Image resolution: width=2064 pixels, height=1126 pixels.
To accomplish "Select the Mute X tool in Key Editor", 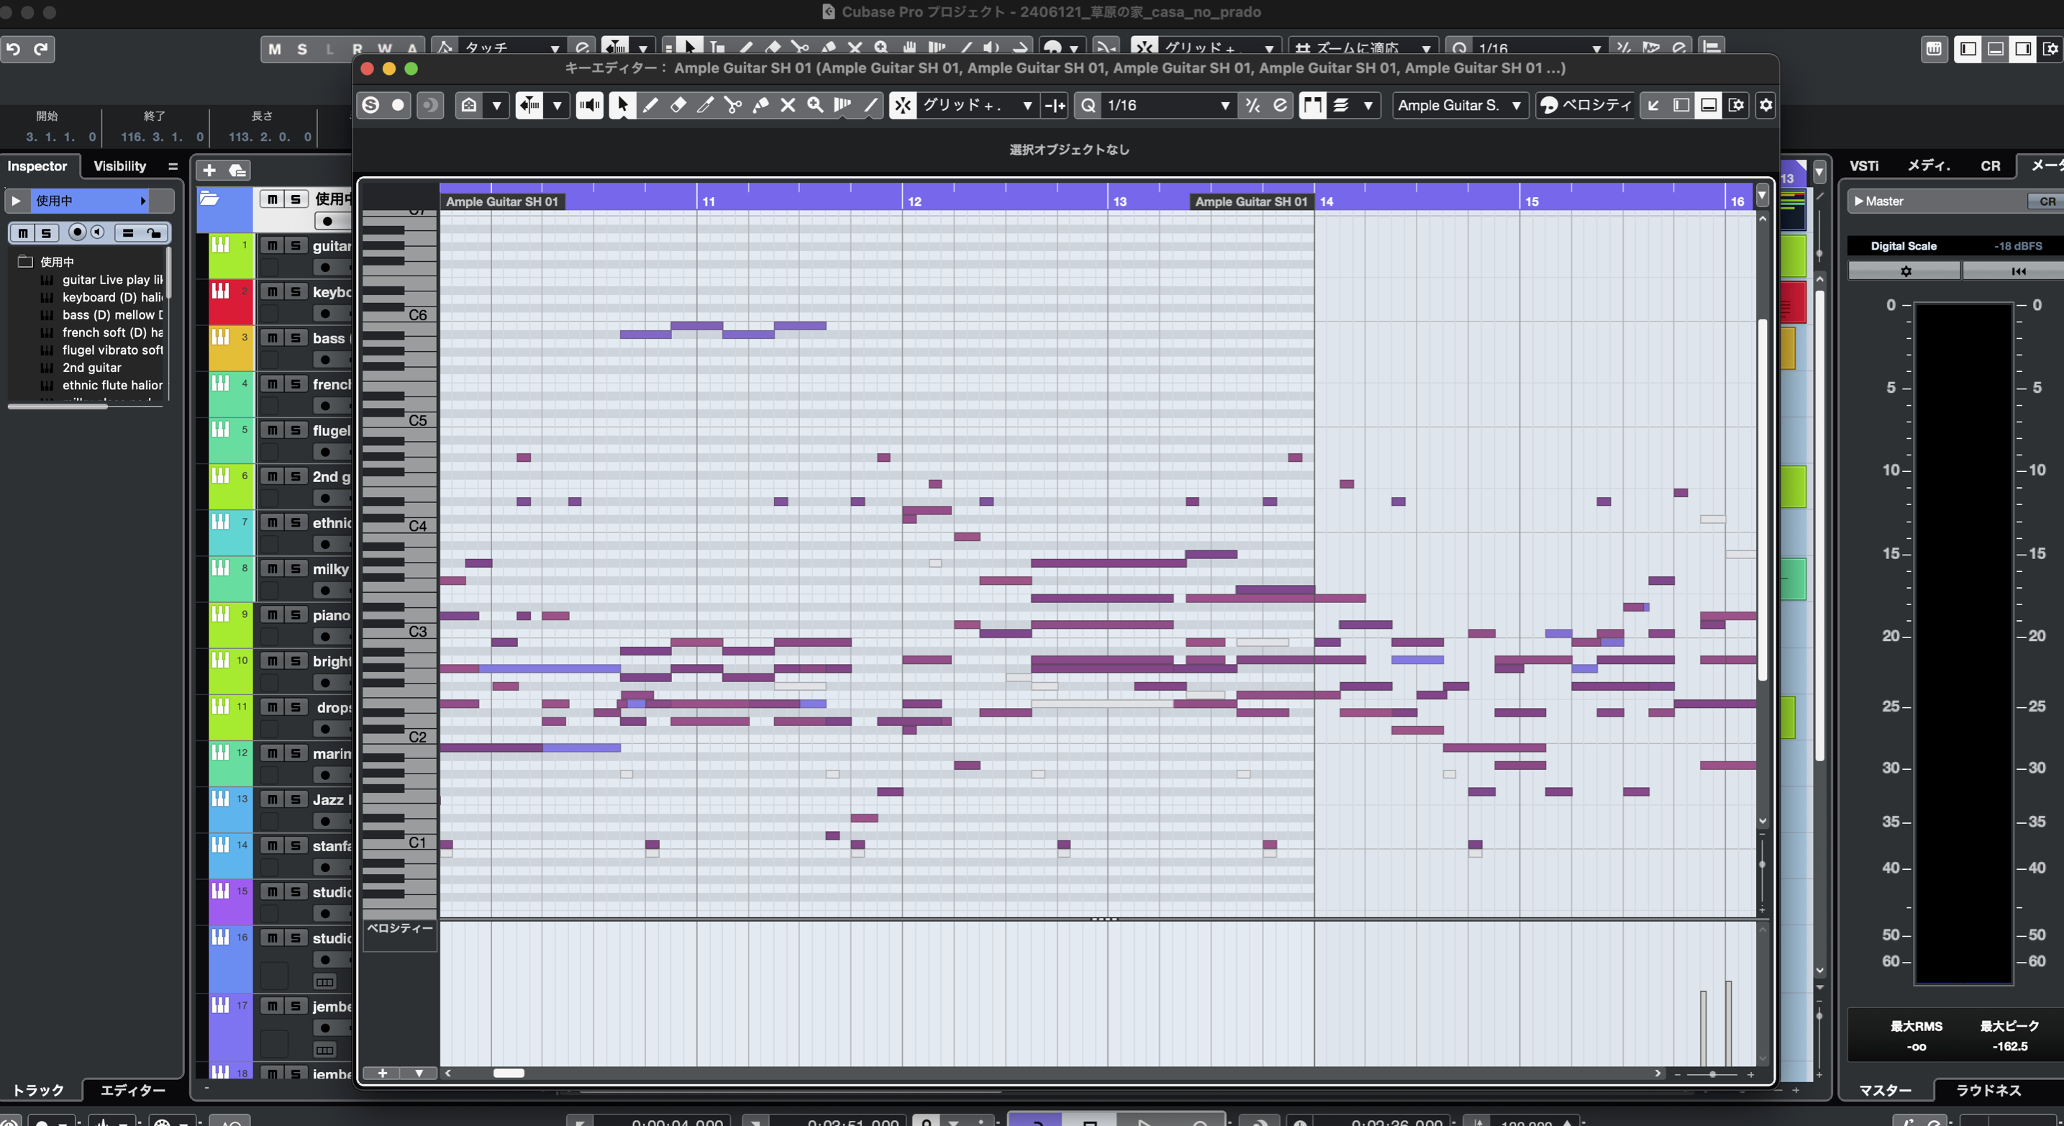I will point(788,105).
